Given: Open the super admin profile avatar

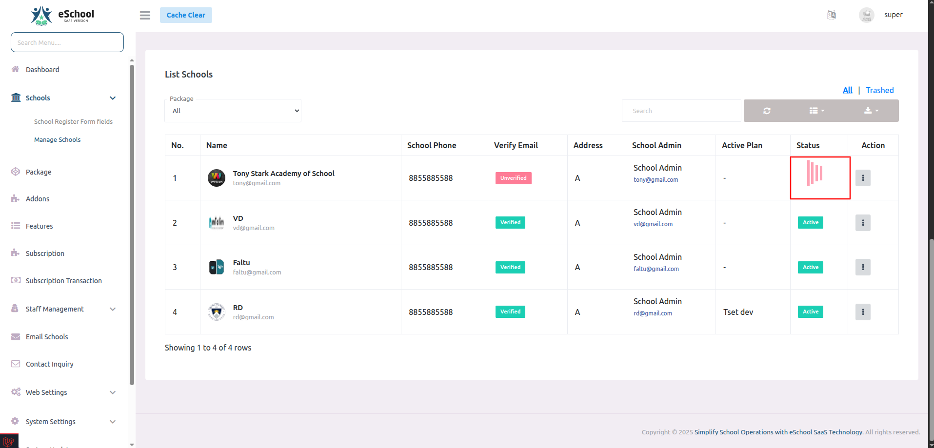Looking at the screenshot, I should (x=867, y=15).
